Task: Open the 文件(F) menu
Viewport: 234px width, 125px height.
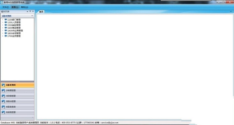Action: (x=6, y=7)
